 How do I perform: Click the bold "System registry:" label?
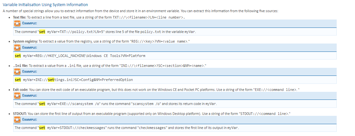[x=25, y=41]
